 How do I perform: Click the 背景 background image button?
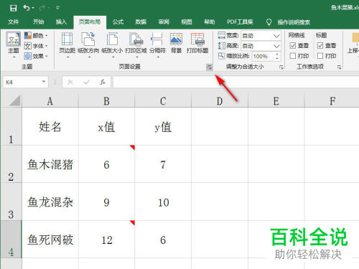[x=176, y=43]
